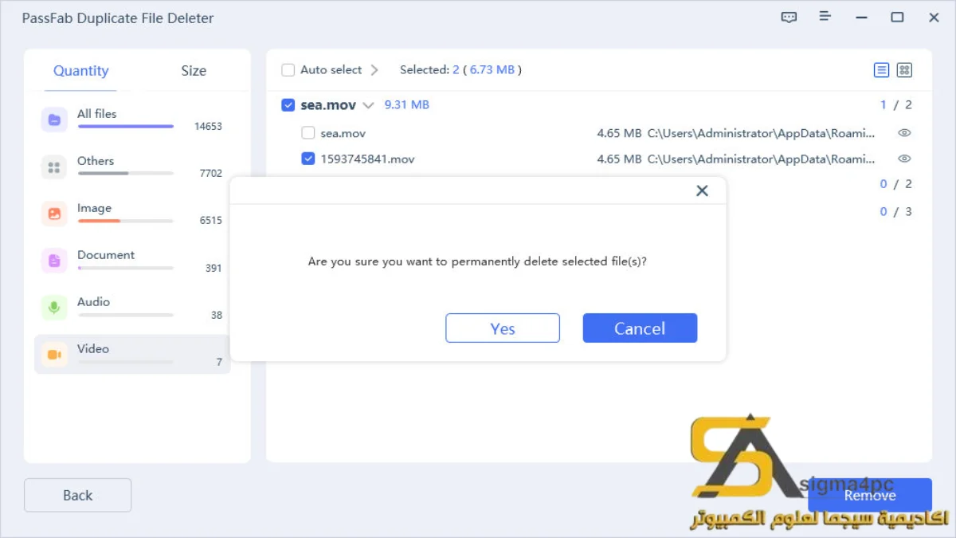Image resolution: width=956 pixels, height=538 pixels.
Task: Click the Remove button
Action: click(x=870, y=495)
